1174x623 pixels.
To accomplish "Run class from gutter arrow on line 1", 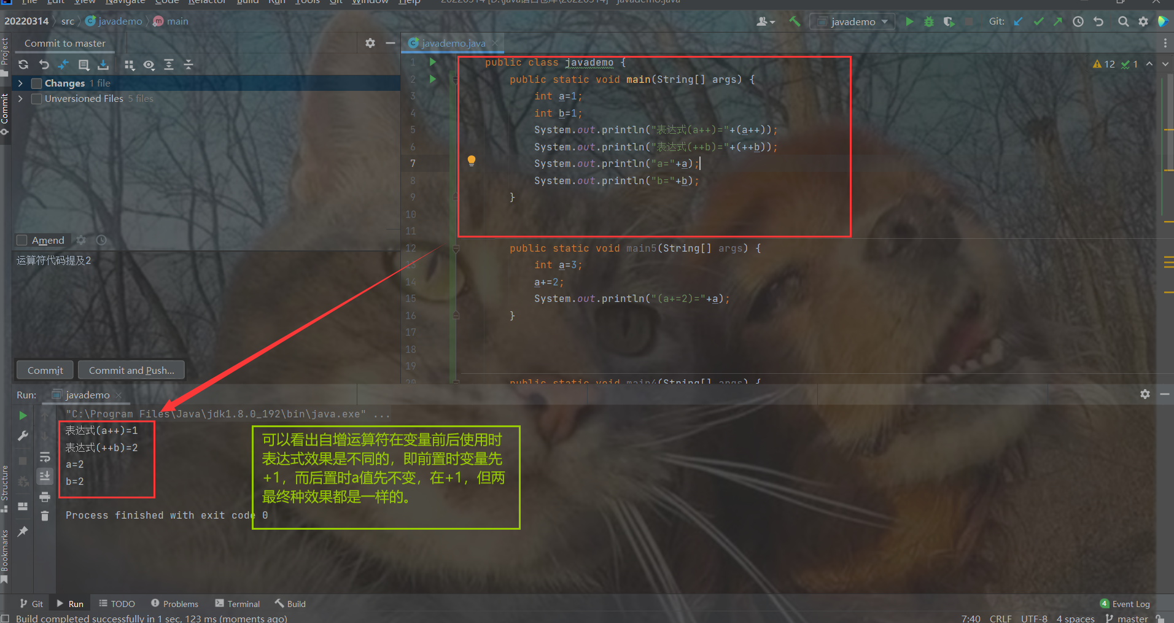I will coord(433,62).
